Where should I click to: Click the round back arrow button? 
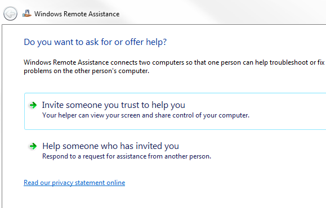pyautogui.click(x=10, y=14)
